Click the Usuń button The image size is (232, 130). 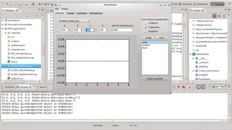(x=162, y=38)
